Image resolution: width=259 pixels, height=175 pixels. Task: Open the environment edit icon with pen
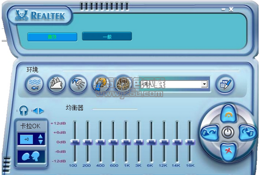[225, 84]
